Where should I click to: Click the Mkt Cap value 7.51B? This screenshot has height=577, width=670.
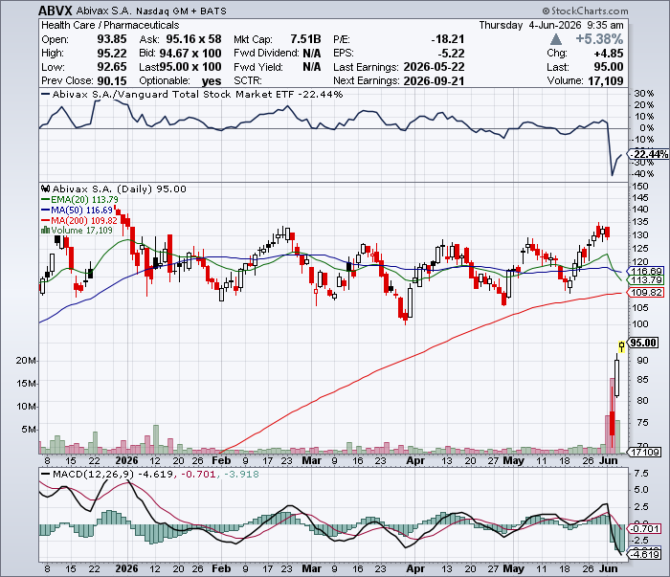point(305,39)
